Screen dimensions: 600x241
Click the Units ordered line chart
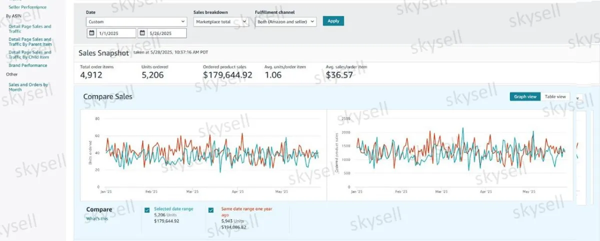pos(203,155)
